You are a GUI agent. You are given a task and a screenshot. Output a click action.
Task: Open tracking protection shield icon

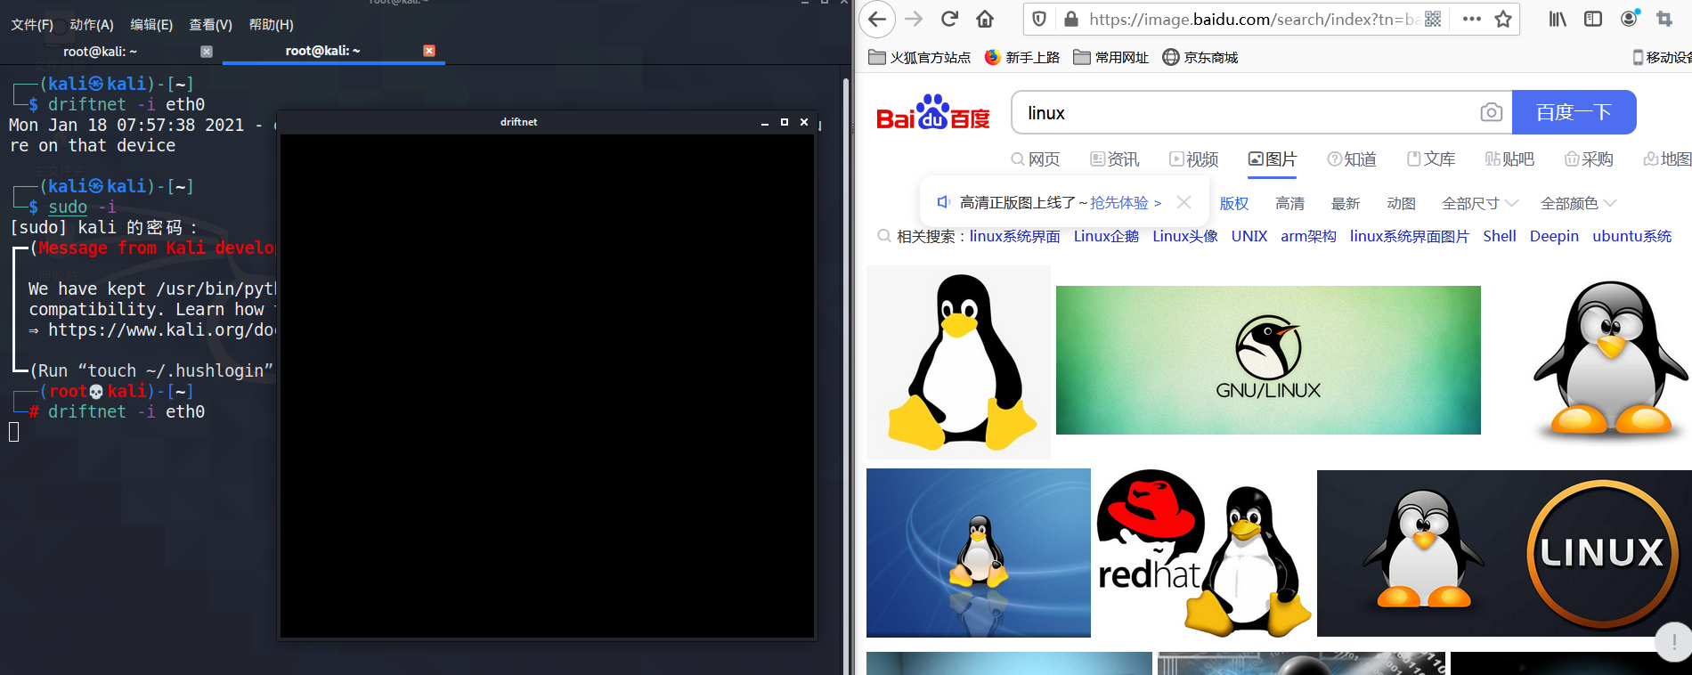point(1038,19)
